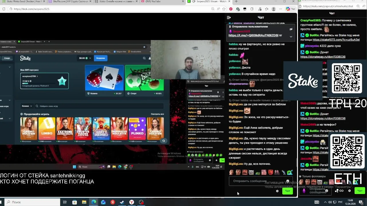Click the green Чат send button in main chat
367x206 pixels.
point(288,191)
